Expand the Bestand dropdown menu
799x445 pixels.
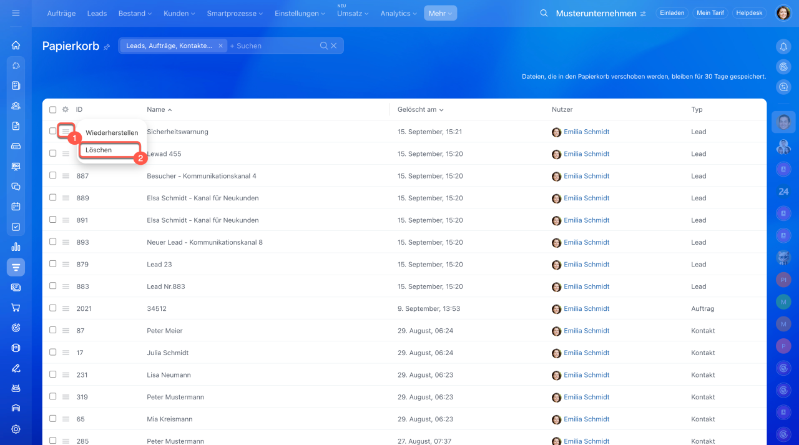[135, 13]
